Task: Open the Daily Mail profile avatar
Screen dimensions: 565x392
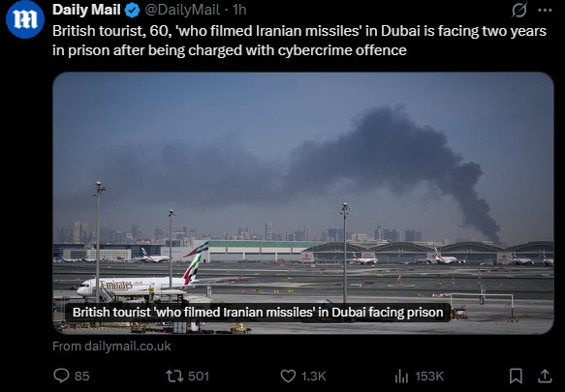Action: point(25,19)
